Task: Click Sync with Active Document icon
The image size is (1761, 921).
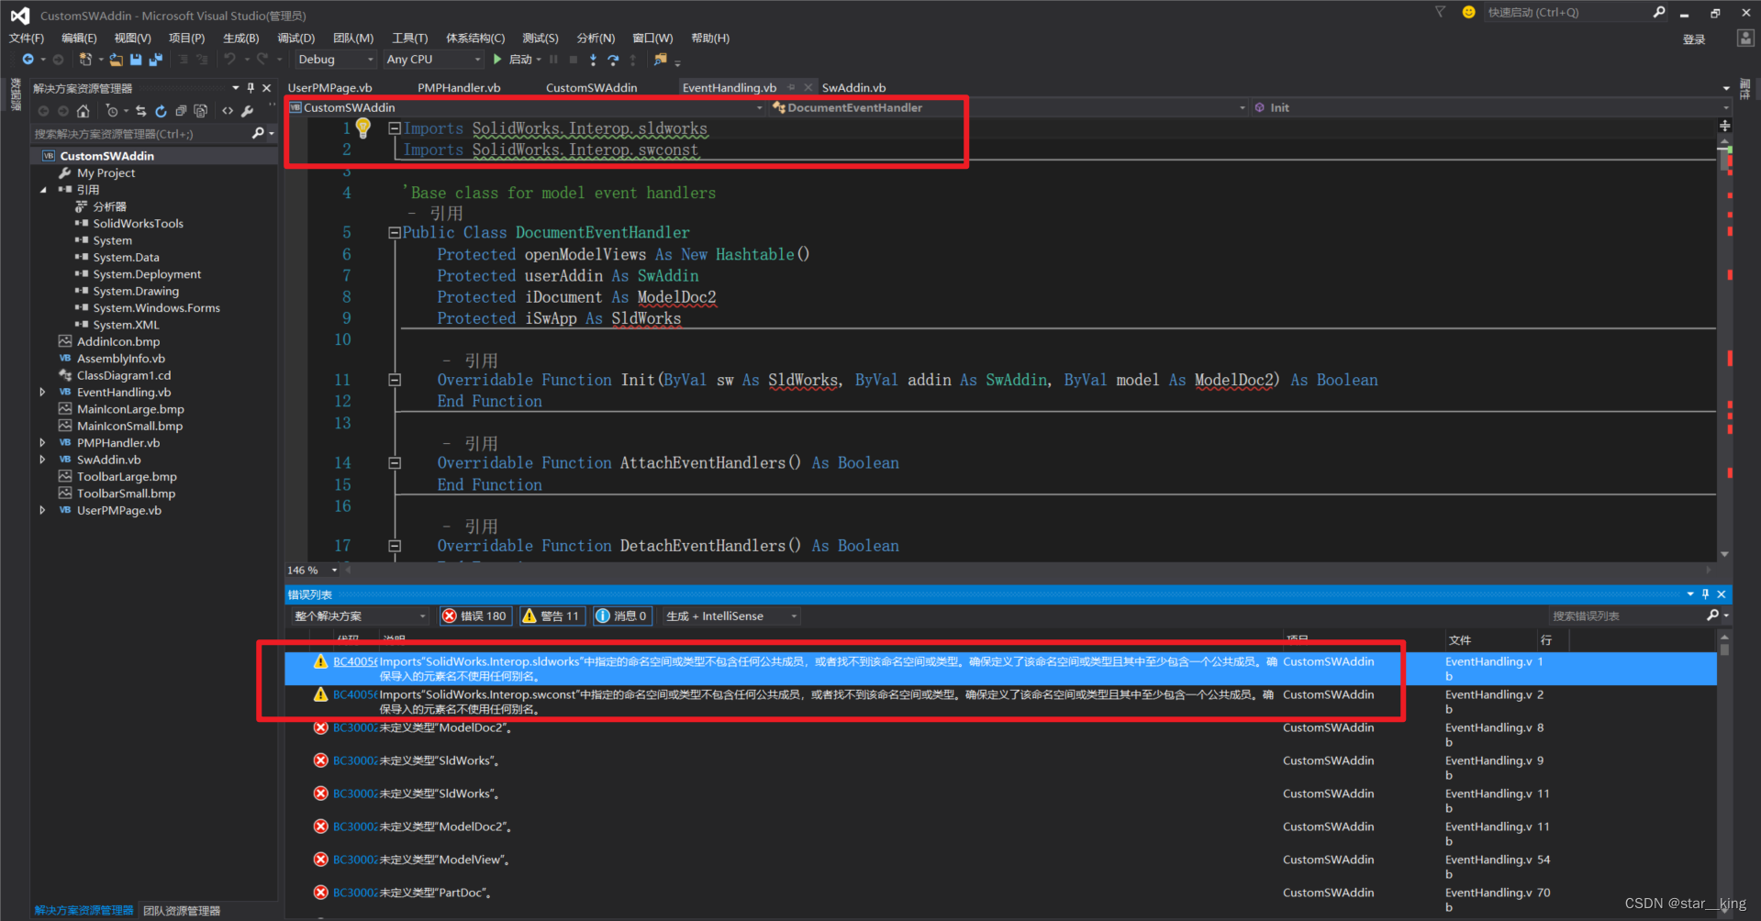Action: [140, 111]
